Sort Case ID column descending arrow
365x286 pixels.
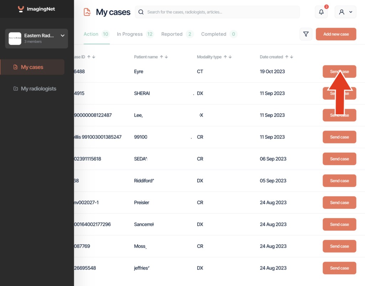tap(94, 57)
